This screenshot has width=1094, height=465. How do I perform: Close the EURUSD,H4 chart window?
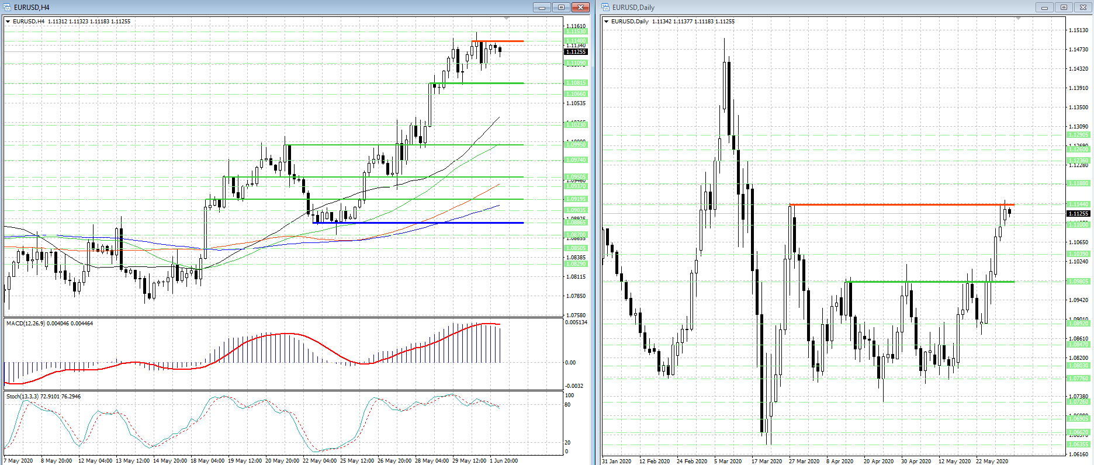click(580, 7)
